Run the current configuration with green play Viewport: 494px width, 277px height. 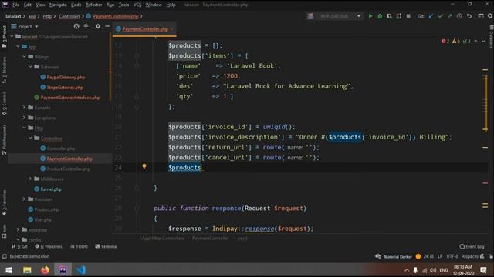pos(370,16)
